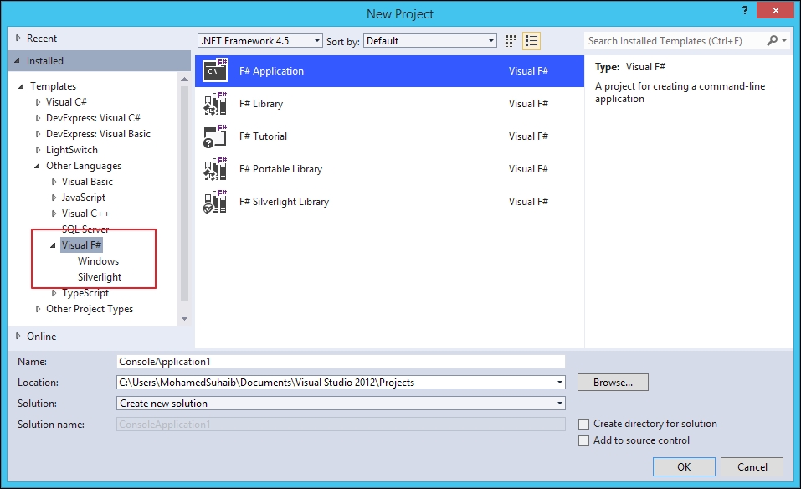Click the F# Tutorial template name
This screenshot has height=489, width=801.
tap(263, 136)
